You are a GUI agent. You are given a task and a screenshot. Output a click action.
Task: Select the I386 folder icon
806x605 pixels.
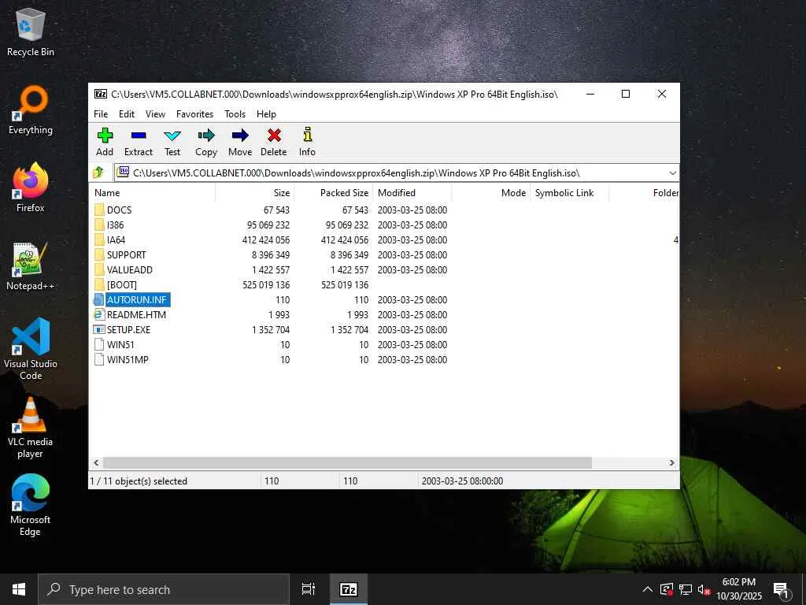(99, 225)
